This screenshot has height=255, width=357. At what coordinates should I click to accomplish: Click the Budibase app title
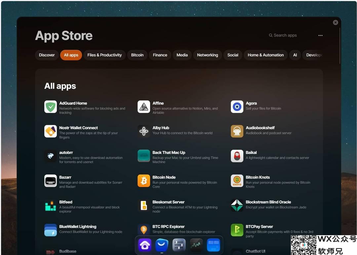pyautogui.click(x=68, y=251)
